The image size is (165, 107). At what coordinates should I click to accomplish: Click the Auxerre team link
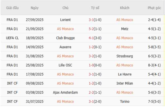[65, 47]
